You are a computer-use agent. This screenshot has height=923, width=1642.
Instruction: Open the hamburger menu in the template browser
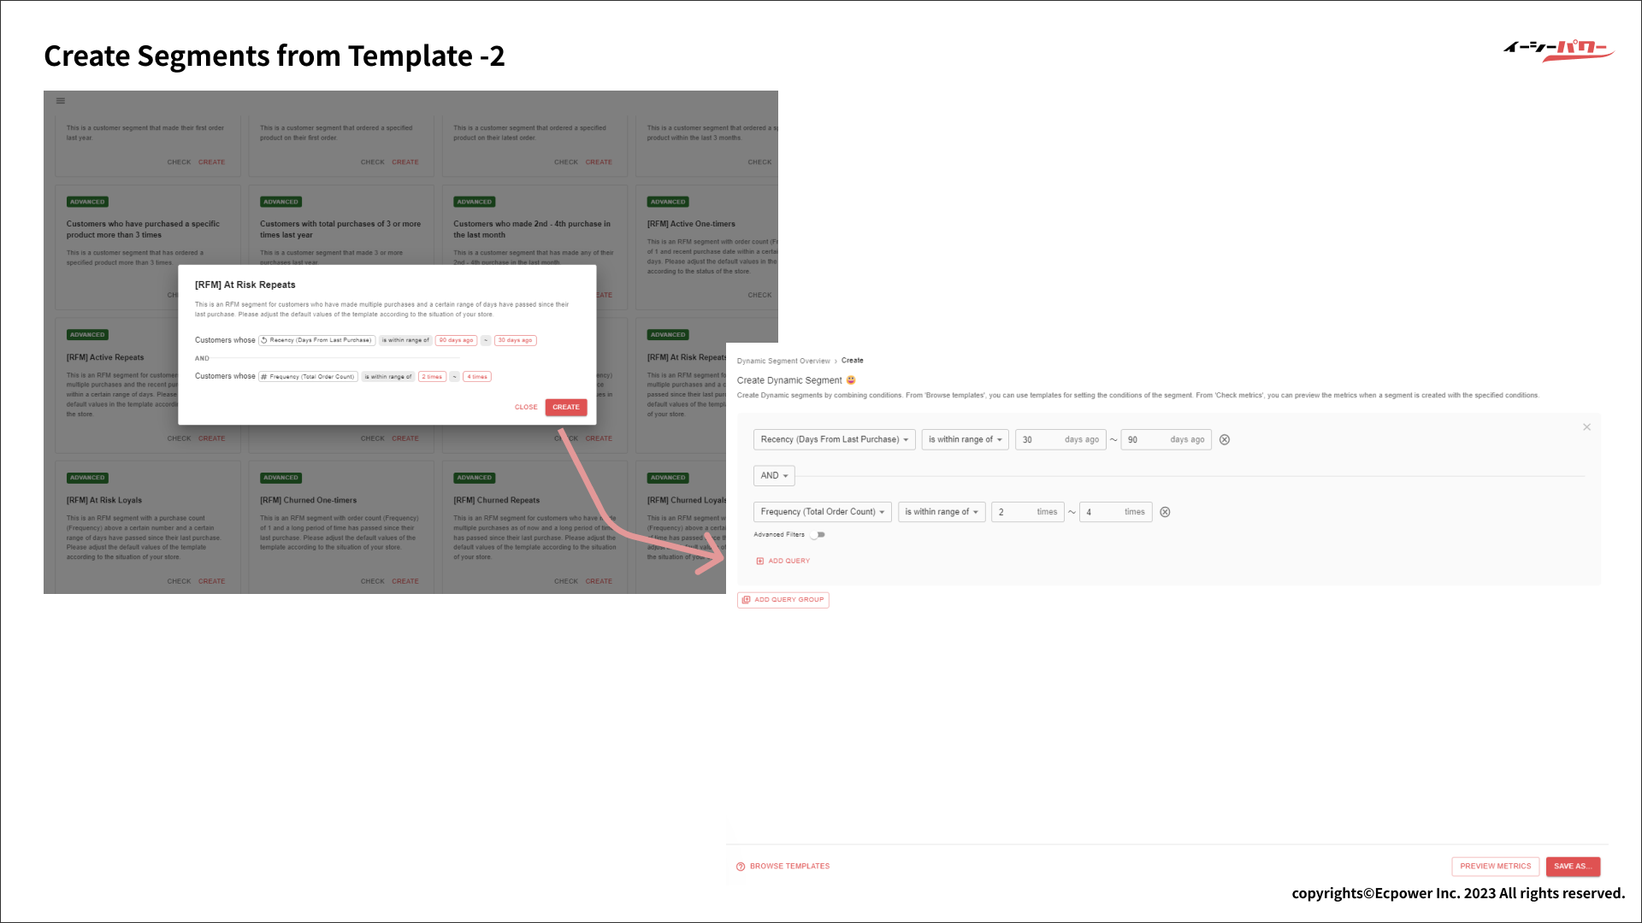pyautogui.click(x=61, y=101)
